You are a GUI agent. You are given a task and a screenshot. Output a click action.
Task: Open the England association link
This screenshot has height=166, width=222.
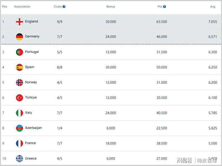pos(31,22)
